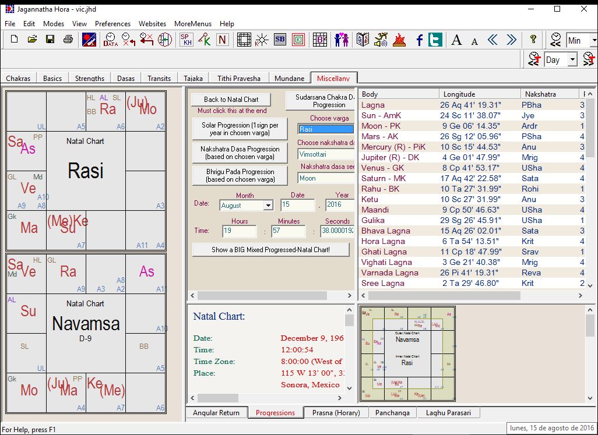The width and height of the screenshot is (598, 435).
Task: Save chart using floppy disk icon
Action: (50, 39)
